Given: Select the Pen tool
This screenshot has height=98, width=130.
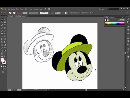Looking at the screenshot, I should (x=2, y=25).
